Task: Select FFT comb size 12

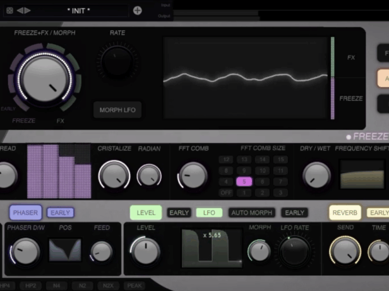Action: 226,159
